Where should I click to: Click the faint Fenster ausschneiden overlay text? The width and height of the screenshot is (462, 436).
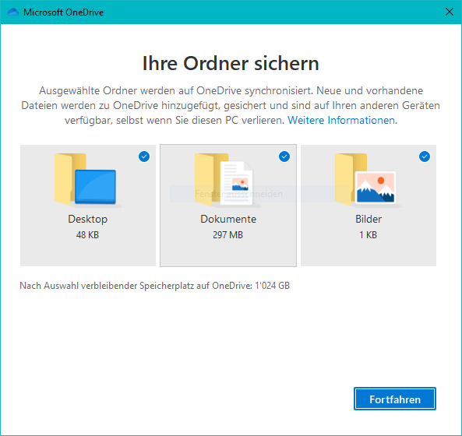[x=238, y=194]
